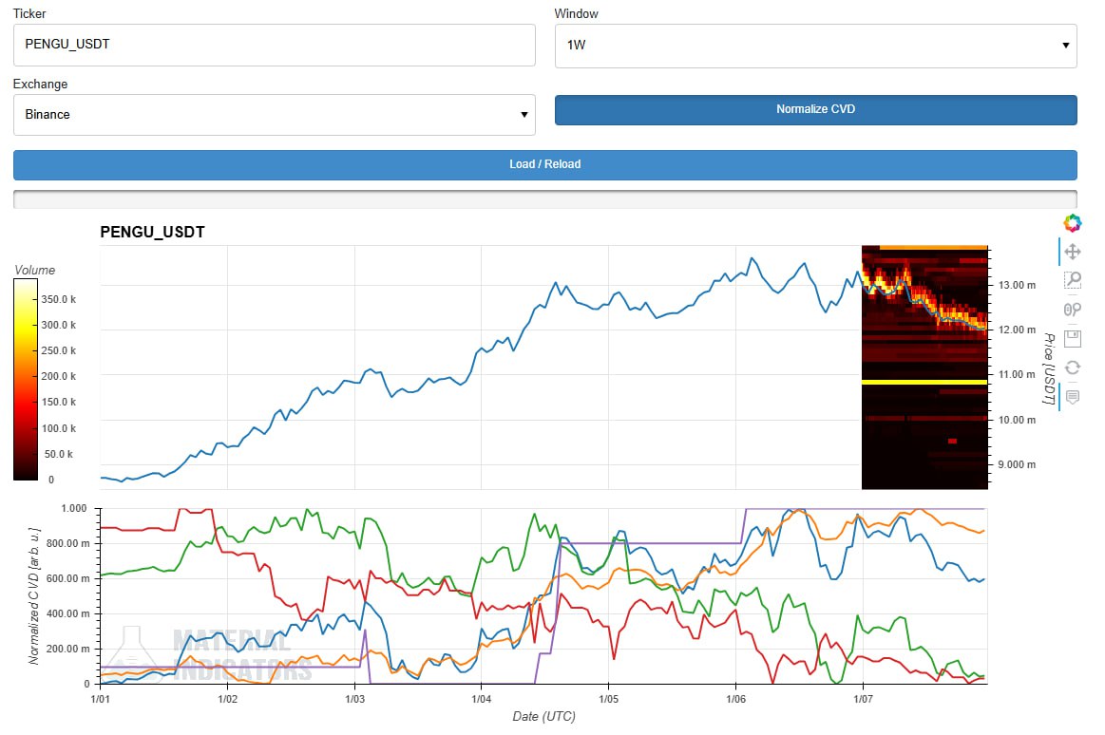
Task: Open the Window dropdown showing 1W
Action: [x=815, y=46]
